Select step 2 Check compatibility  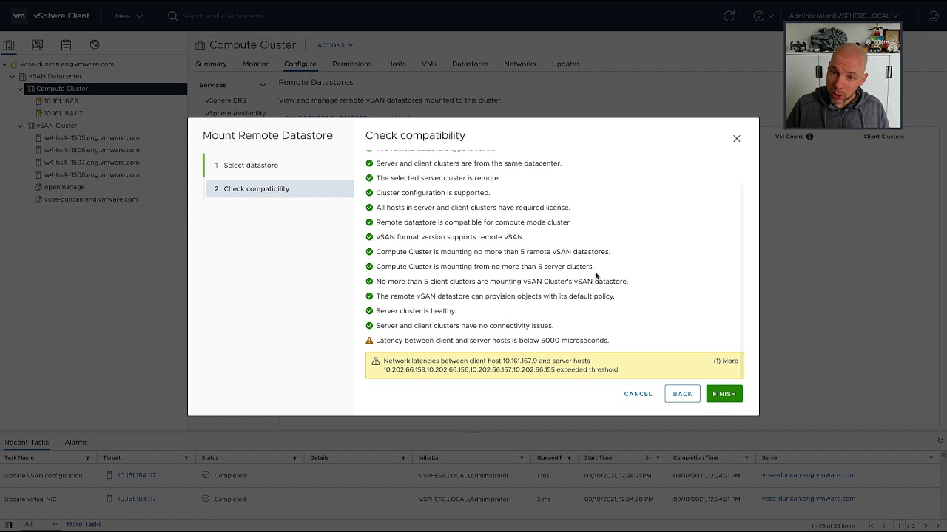coord(280,188)
